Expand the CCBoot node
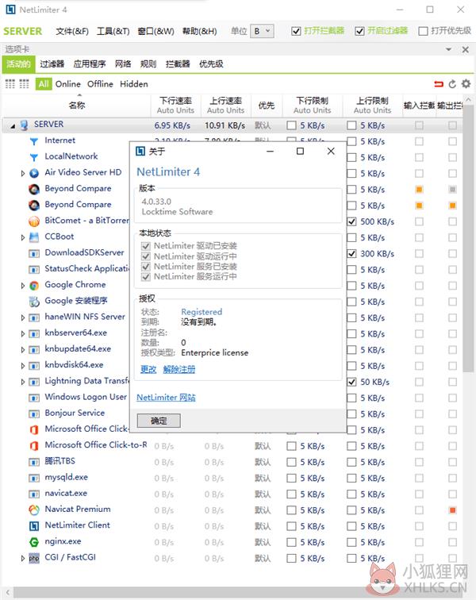The image size is (476, 600). click(22, 237)
